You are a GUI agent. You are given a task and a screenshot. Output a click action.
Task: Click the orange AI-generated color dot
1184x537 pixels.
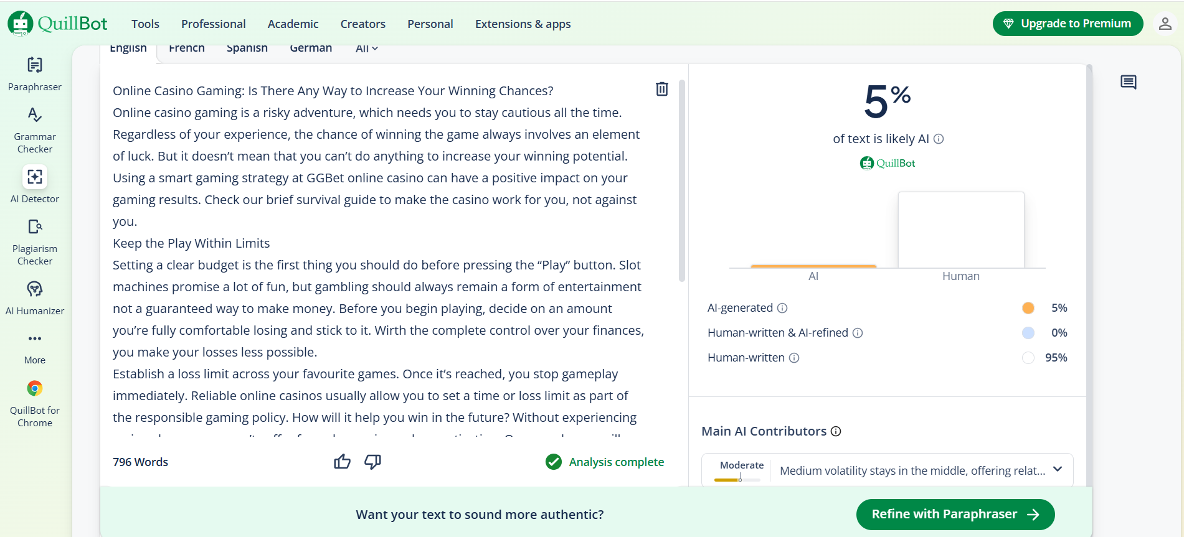click(1028, 308)
